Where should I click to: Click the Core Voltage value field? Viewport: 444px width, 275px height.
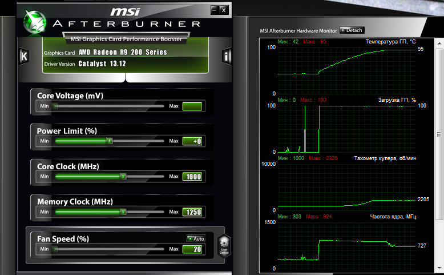tap(192, 106)
